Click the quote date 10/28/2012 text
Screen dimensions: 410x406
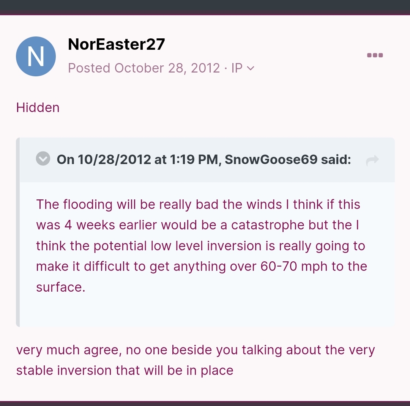(114, 159)
